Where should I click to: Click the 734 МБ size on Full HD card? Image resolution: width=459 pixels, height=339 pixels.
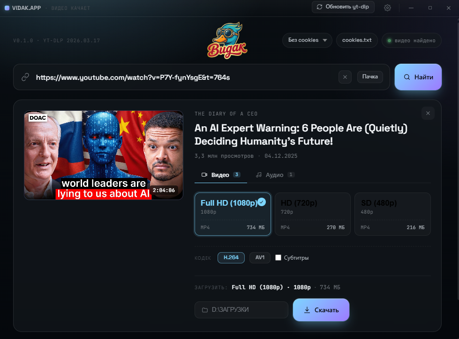(256, 227)
